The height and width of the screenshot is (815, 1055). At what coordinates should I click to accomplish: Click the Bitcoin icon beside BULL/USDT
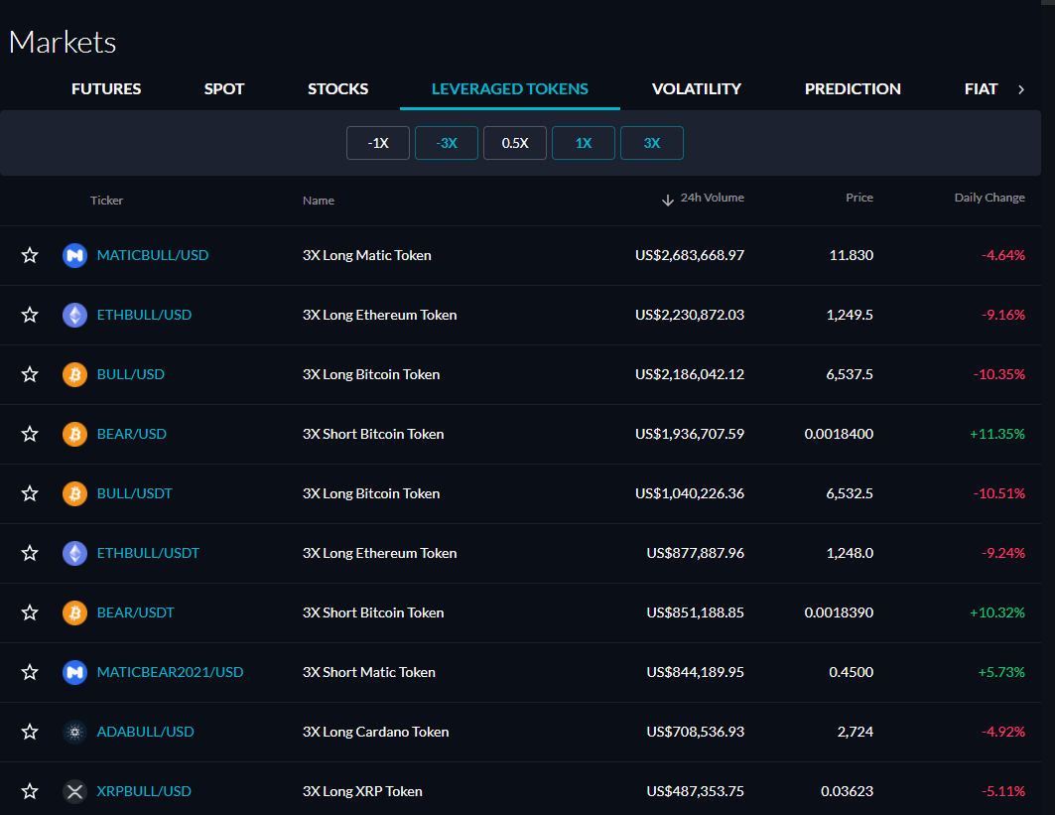[74, 493]
